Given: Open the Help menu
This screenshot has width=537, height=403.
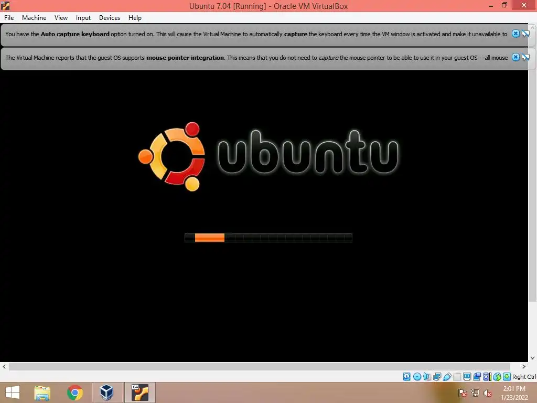Looking at the screenshot, I should pos(135,18).
